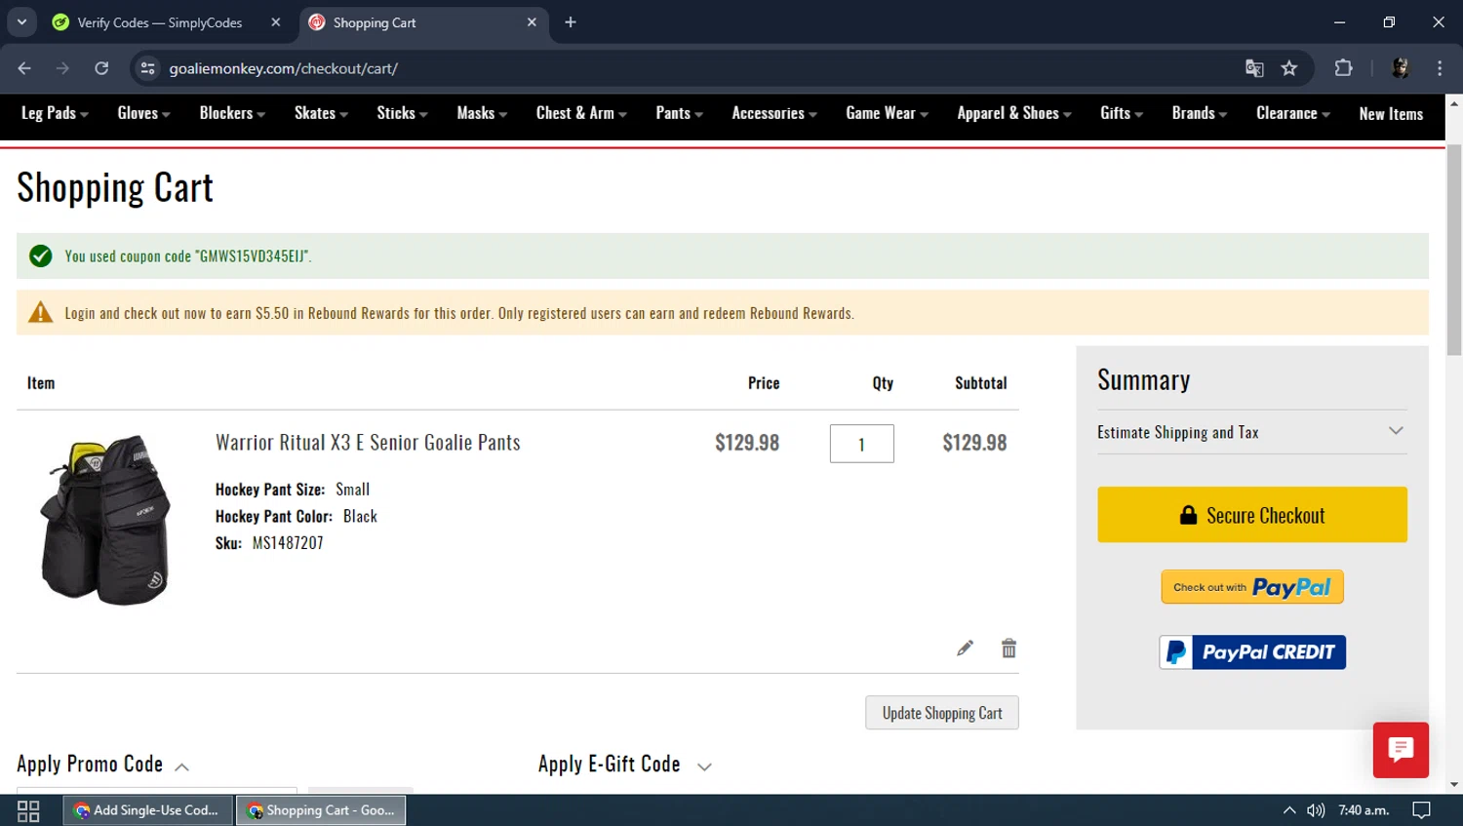Image resolution: width=1463 pixels, height=826 pixels.
Task: Expand the Chest & Arm menu
Action: tap(581, 113)
